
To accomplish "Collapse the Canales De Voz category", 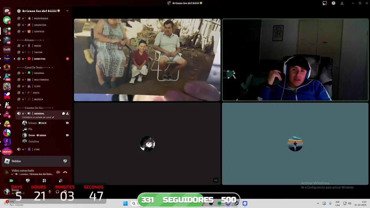I will coord(35,108).
